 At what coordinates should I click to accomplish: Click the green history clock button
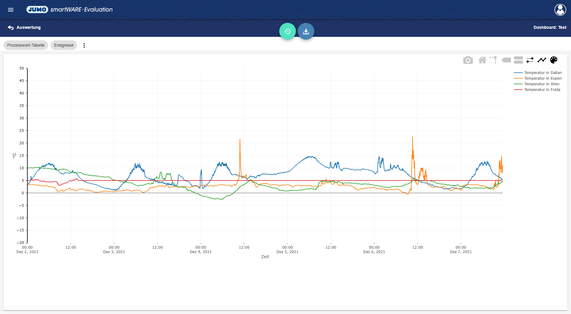[x=287, y=31]
